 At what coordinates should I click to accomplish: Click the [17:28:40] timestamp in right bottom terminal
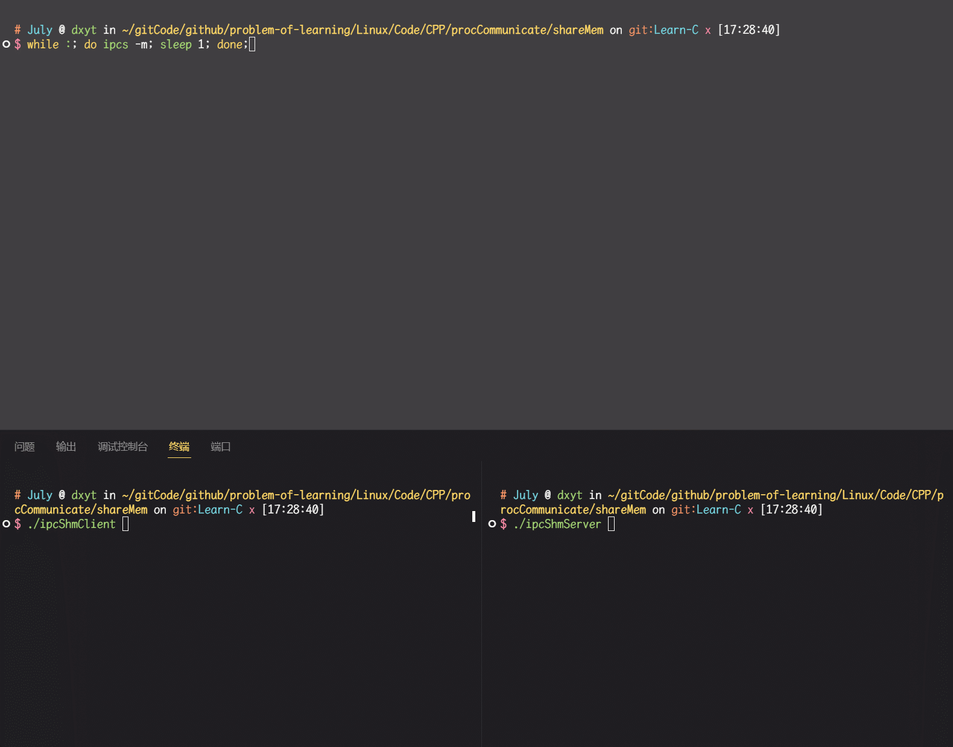(791, 510)
